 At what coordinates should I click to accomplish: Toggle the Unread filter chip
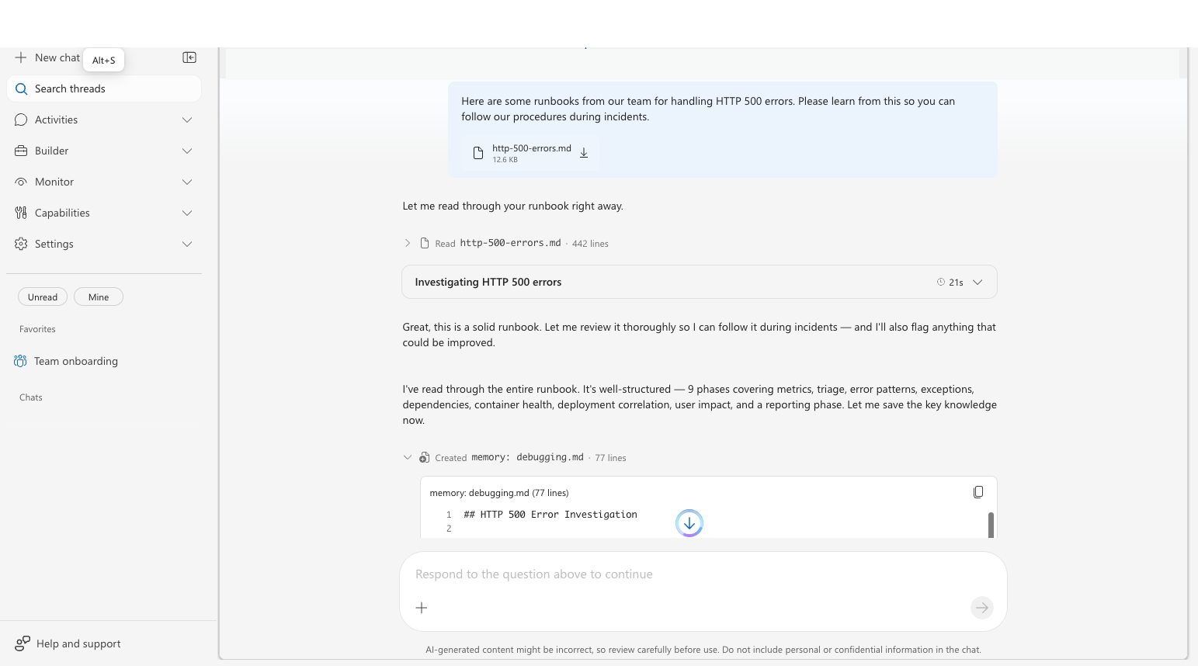coord(43,297)
